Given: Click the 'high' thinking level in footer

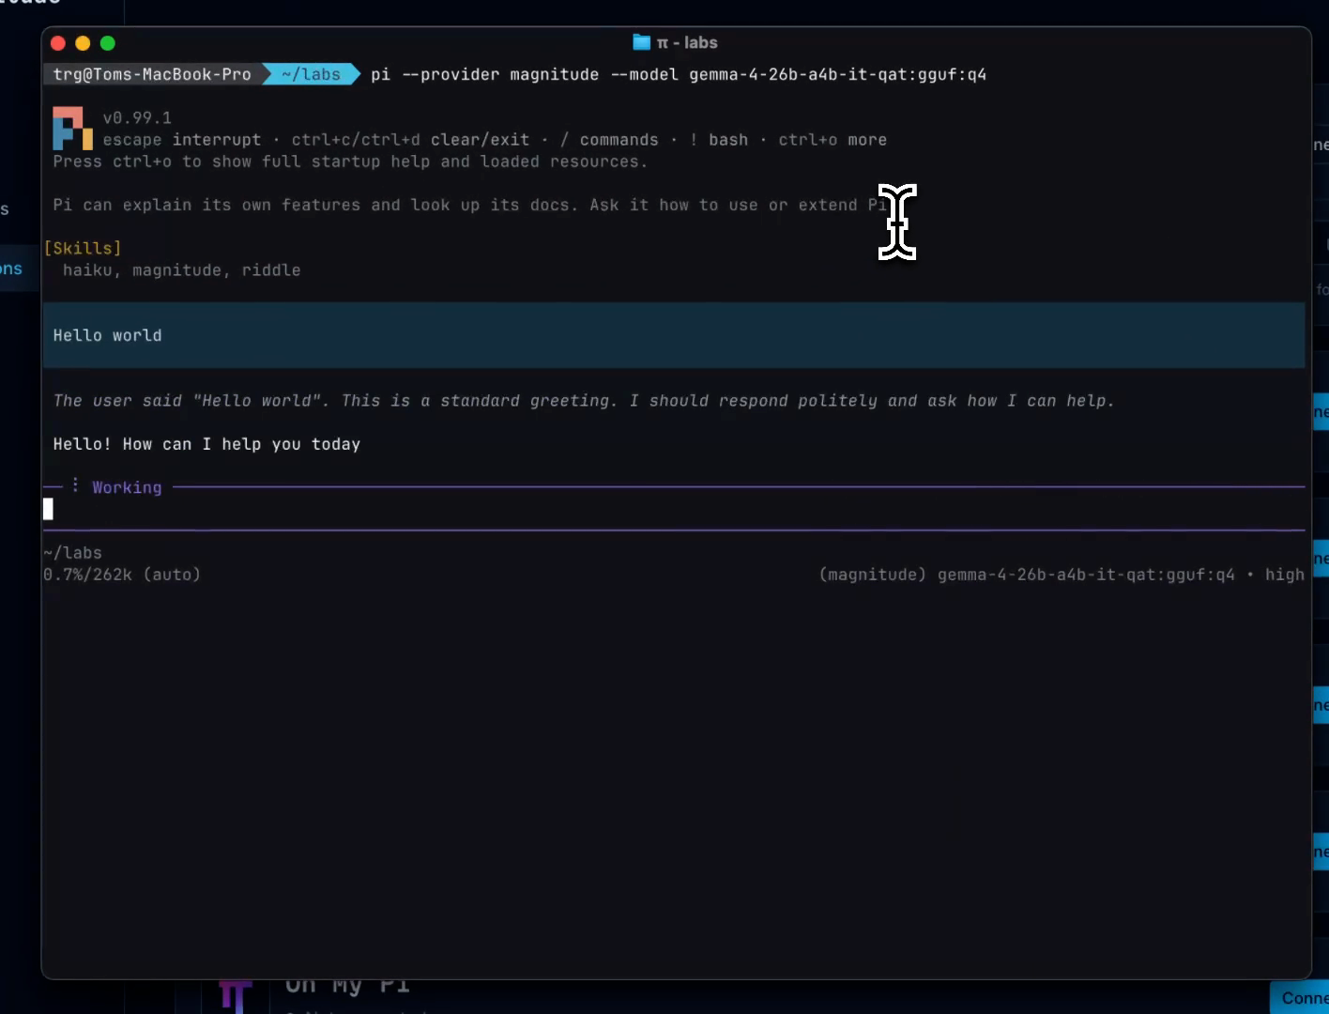Looking at the screenshot, I should click(x=1284, y=575).
